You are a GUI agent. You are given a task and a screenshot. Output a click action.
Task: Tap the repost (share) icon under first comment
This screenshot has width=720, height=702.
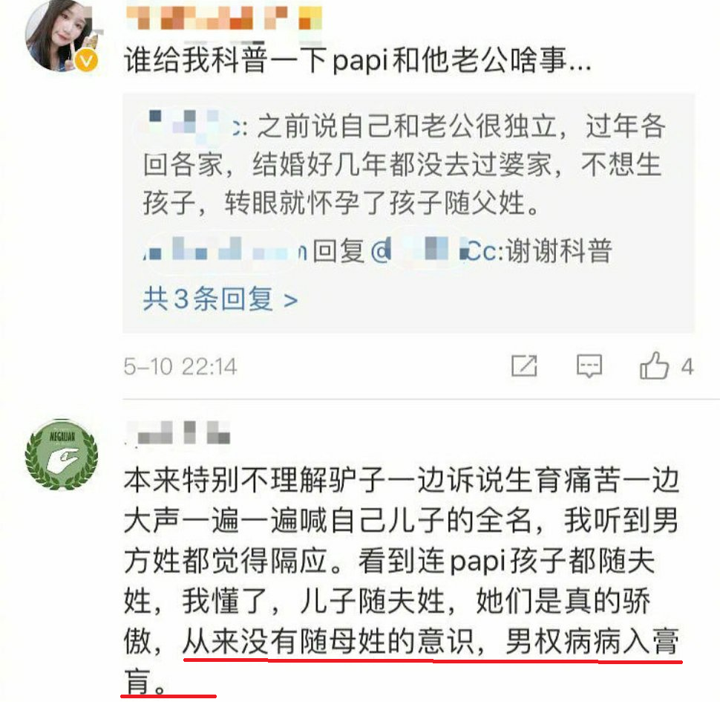click(x=524, y=365)
